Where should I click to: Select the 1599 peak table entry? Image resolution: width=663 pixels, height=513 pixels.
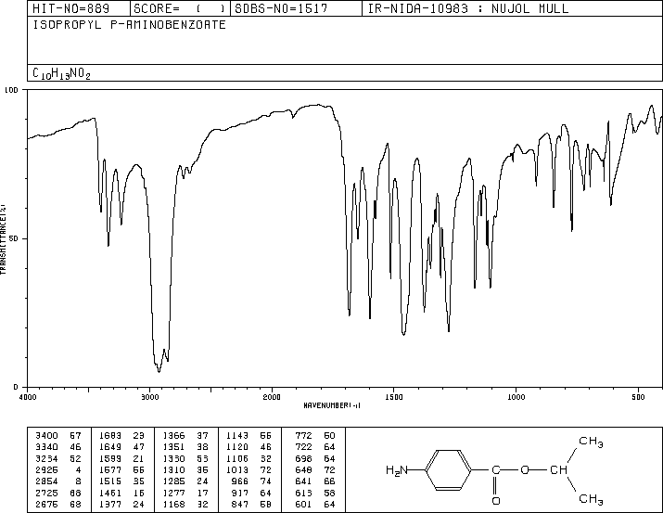point(121,458)
